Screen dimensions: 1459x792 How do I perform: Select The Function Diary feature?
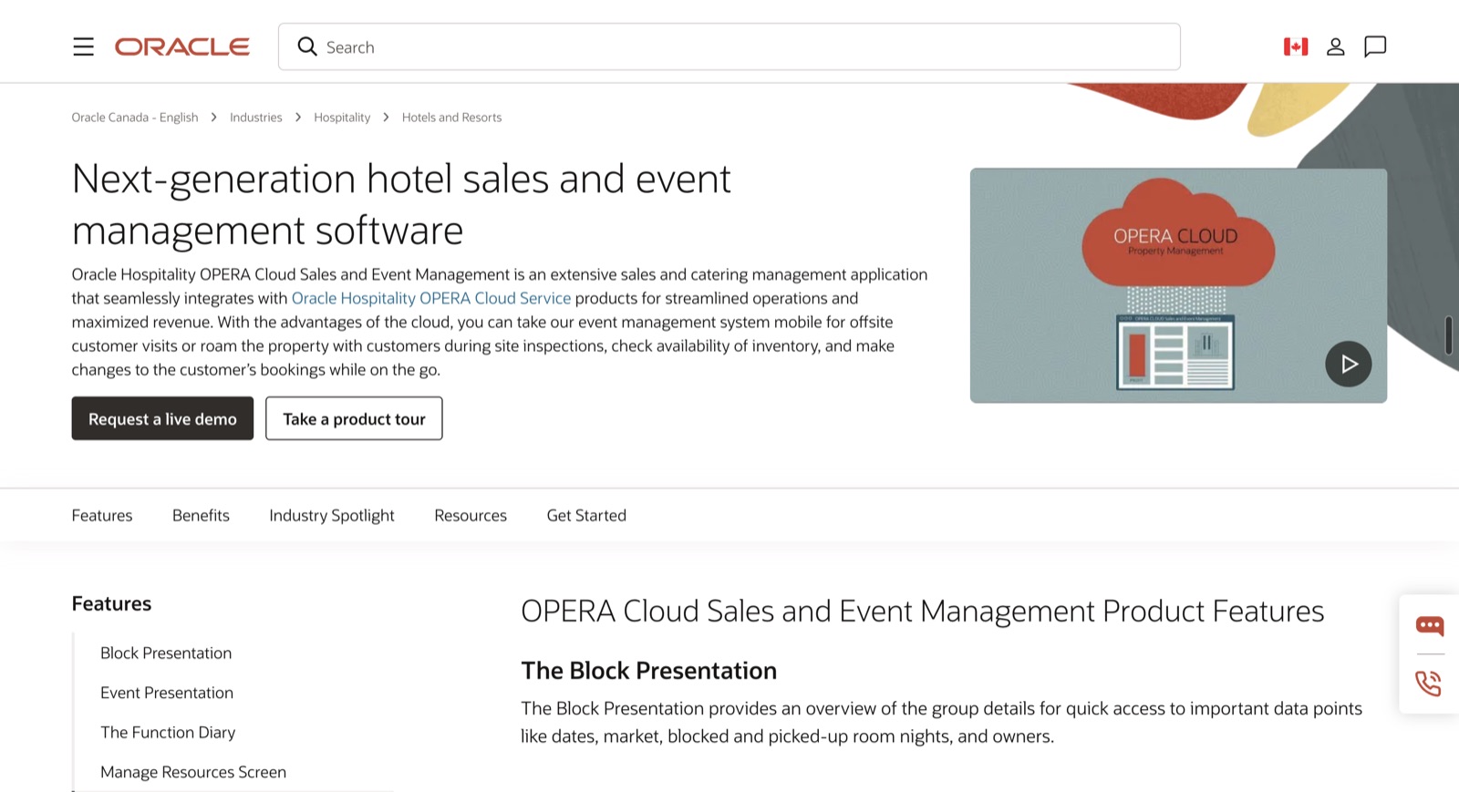[168, 732]
